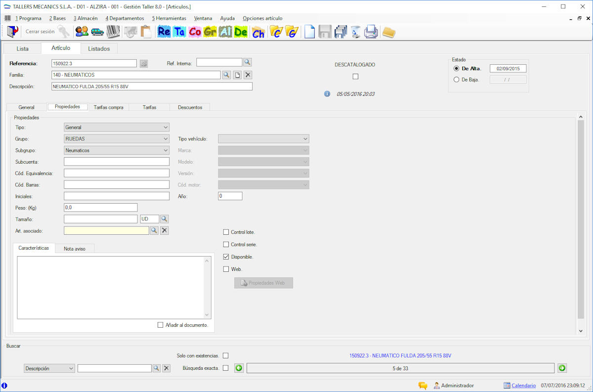Switch to the Lista tab
This screenshot has height=392, width=593.
[22, 48]
